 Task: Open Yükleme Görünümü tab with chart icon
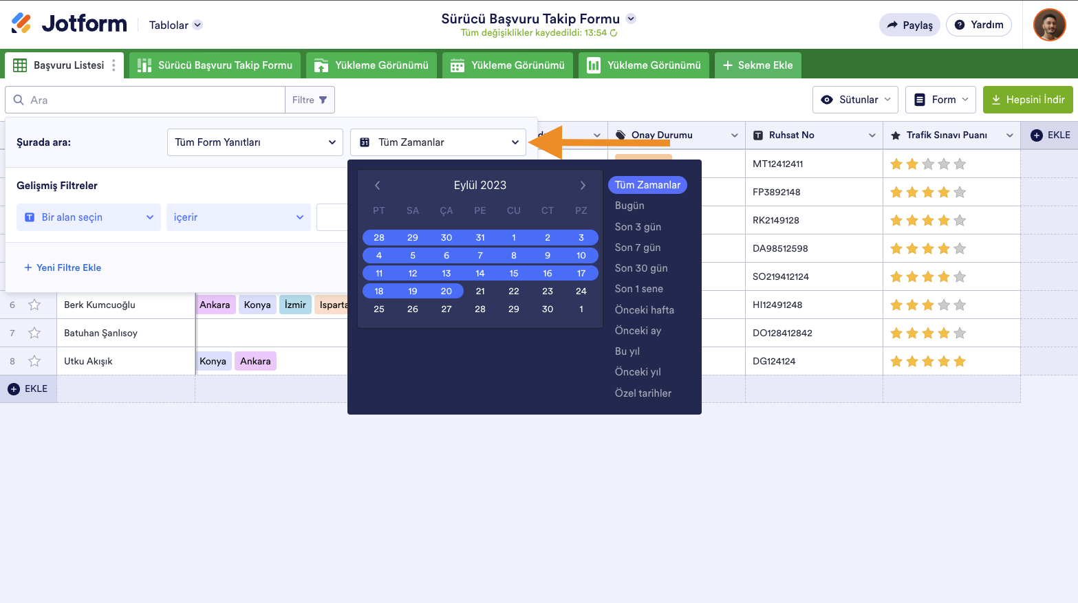(644, 65)
